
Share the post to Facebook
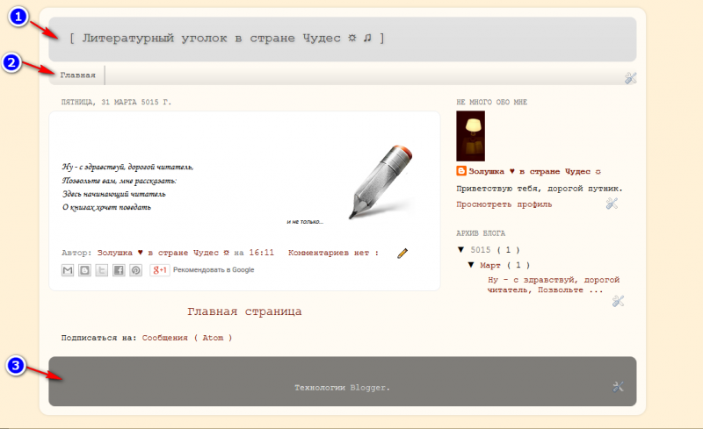point(119,270)
